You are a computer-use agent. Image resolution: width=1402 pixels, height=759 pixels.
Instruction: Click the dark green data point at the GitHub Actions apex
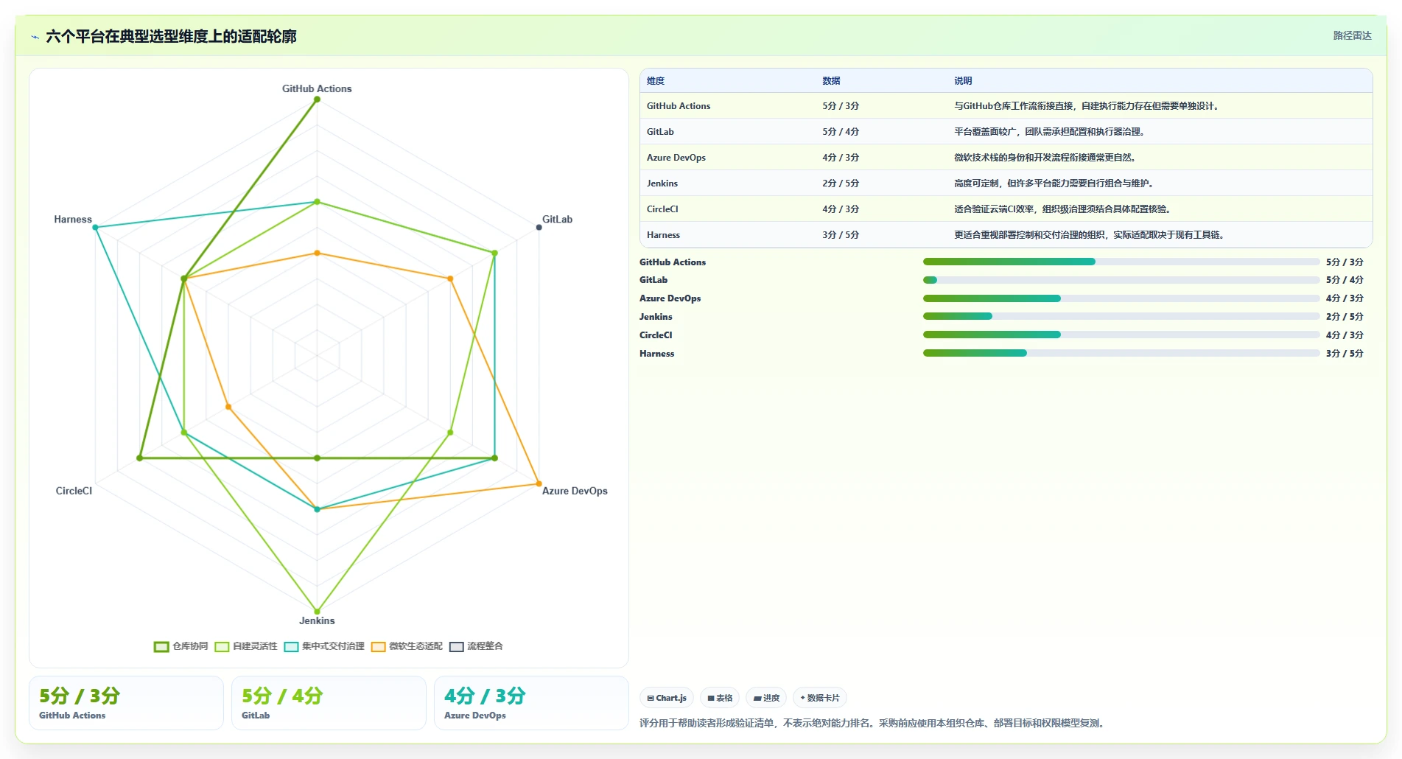tap(317, 99)
